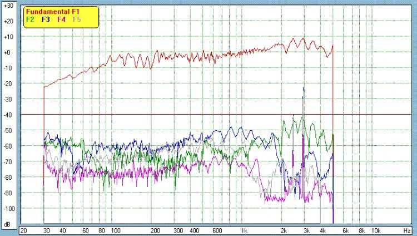The width and height of the screenshot is (417, 236).
Task: Click the 'Fundamental F1' legend label
Action: pyautogui.click(x=53, y=12)
